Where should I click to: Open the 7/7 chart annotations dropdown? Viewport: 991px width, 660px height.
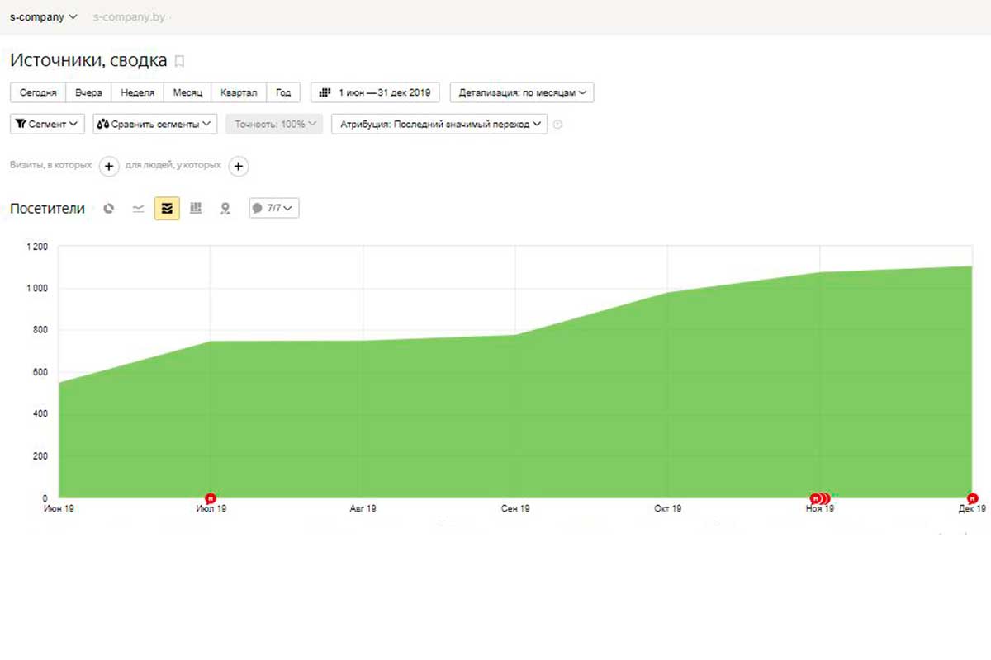coord(274,209)
